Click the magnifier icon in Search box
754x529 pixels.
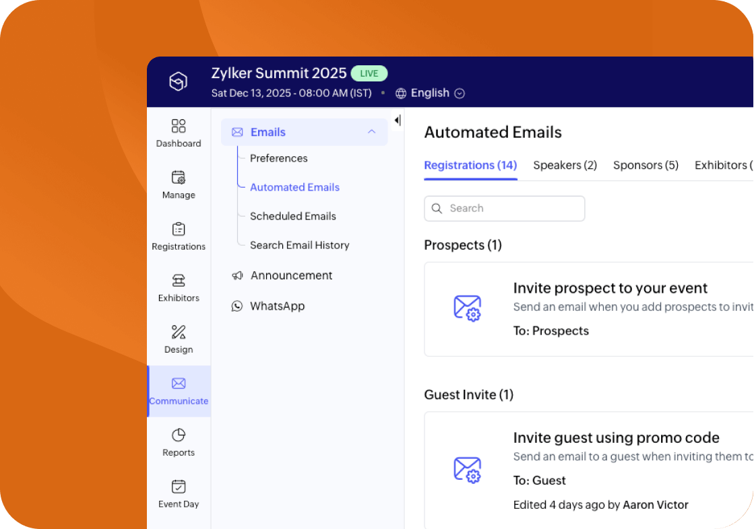click(437, 208)
